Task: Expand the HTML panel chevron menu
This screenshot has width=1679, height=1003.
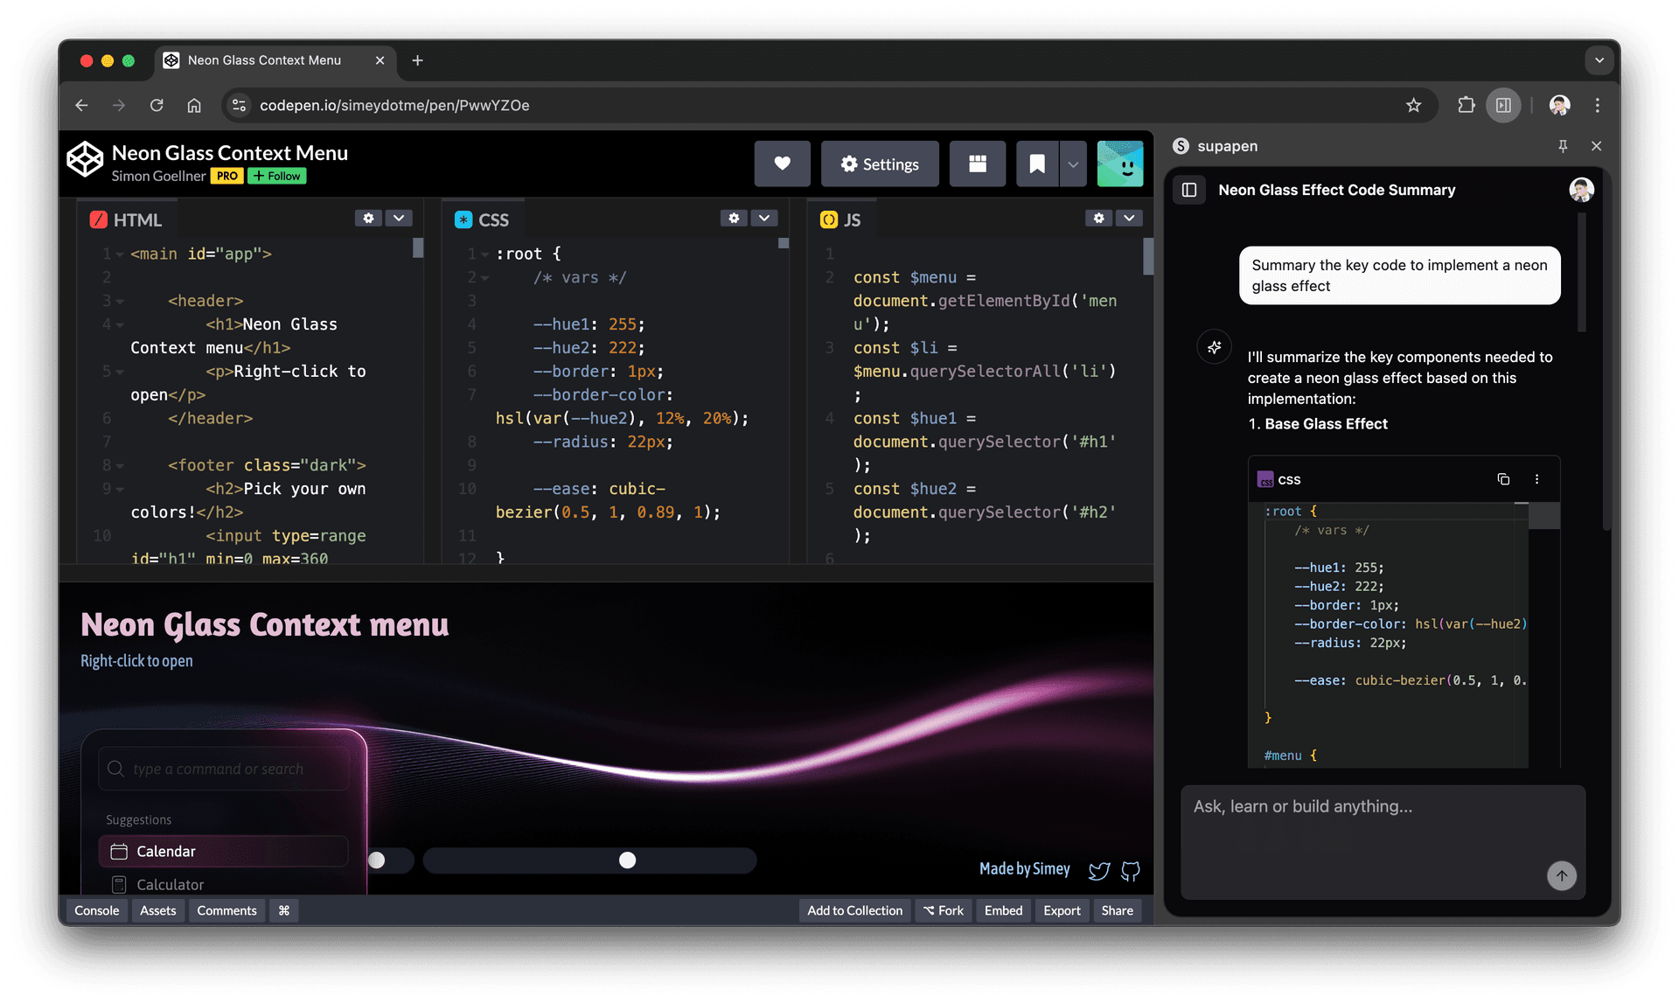Action: point(399,218)
